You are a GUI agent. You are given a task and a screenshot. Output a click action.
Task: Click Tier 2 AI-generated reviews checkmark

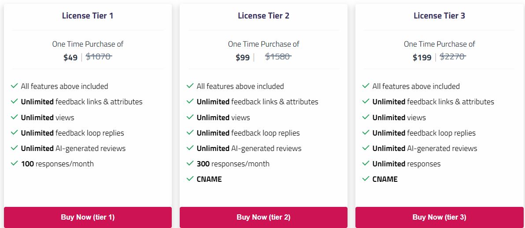(190, 148)
